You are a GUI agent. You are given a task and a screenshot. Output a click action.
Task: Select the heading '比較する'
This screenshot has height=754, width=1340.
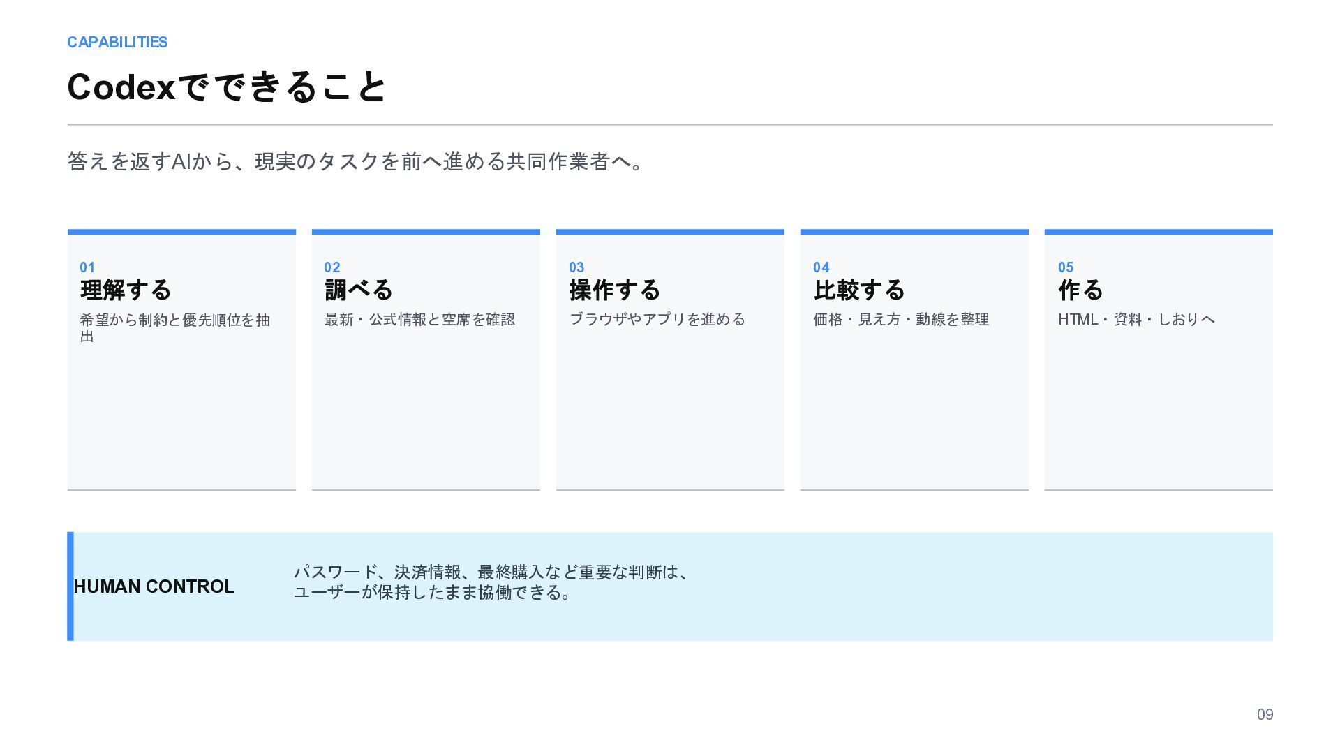click(x=859, y=290)
